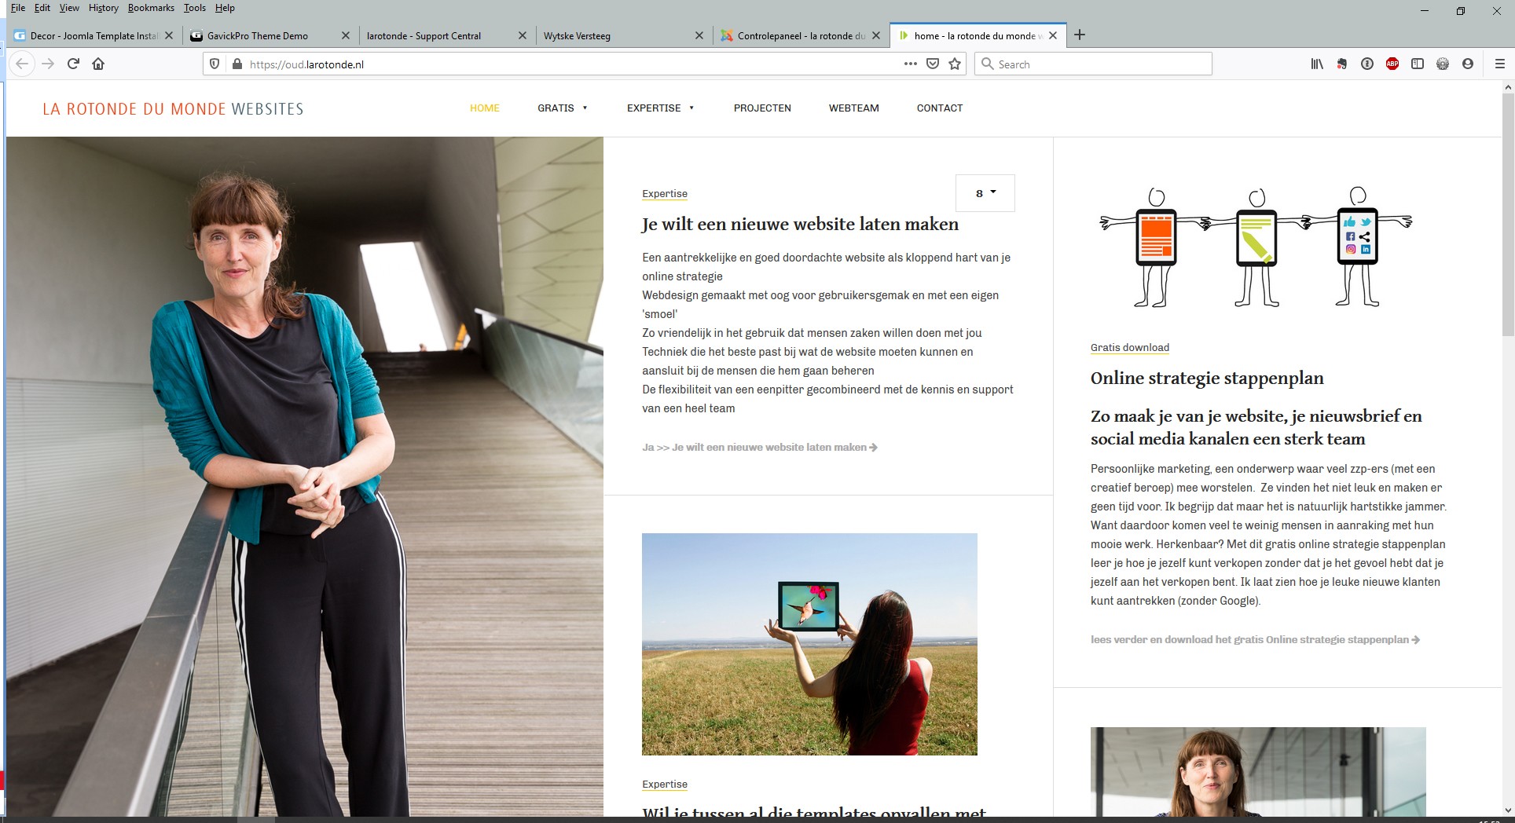Screen dimensions: 1515x823
Task: Go to the PROJECTEN page
Action: 762,108
